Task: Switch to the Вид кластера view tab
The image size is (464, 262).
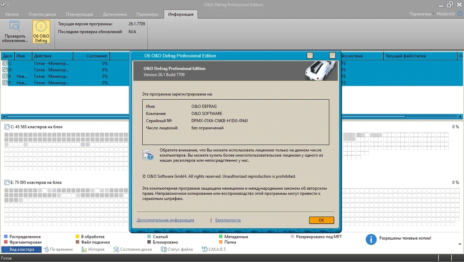Action: [21, 250]
